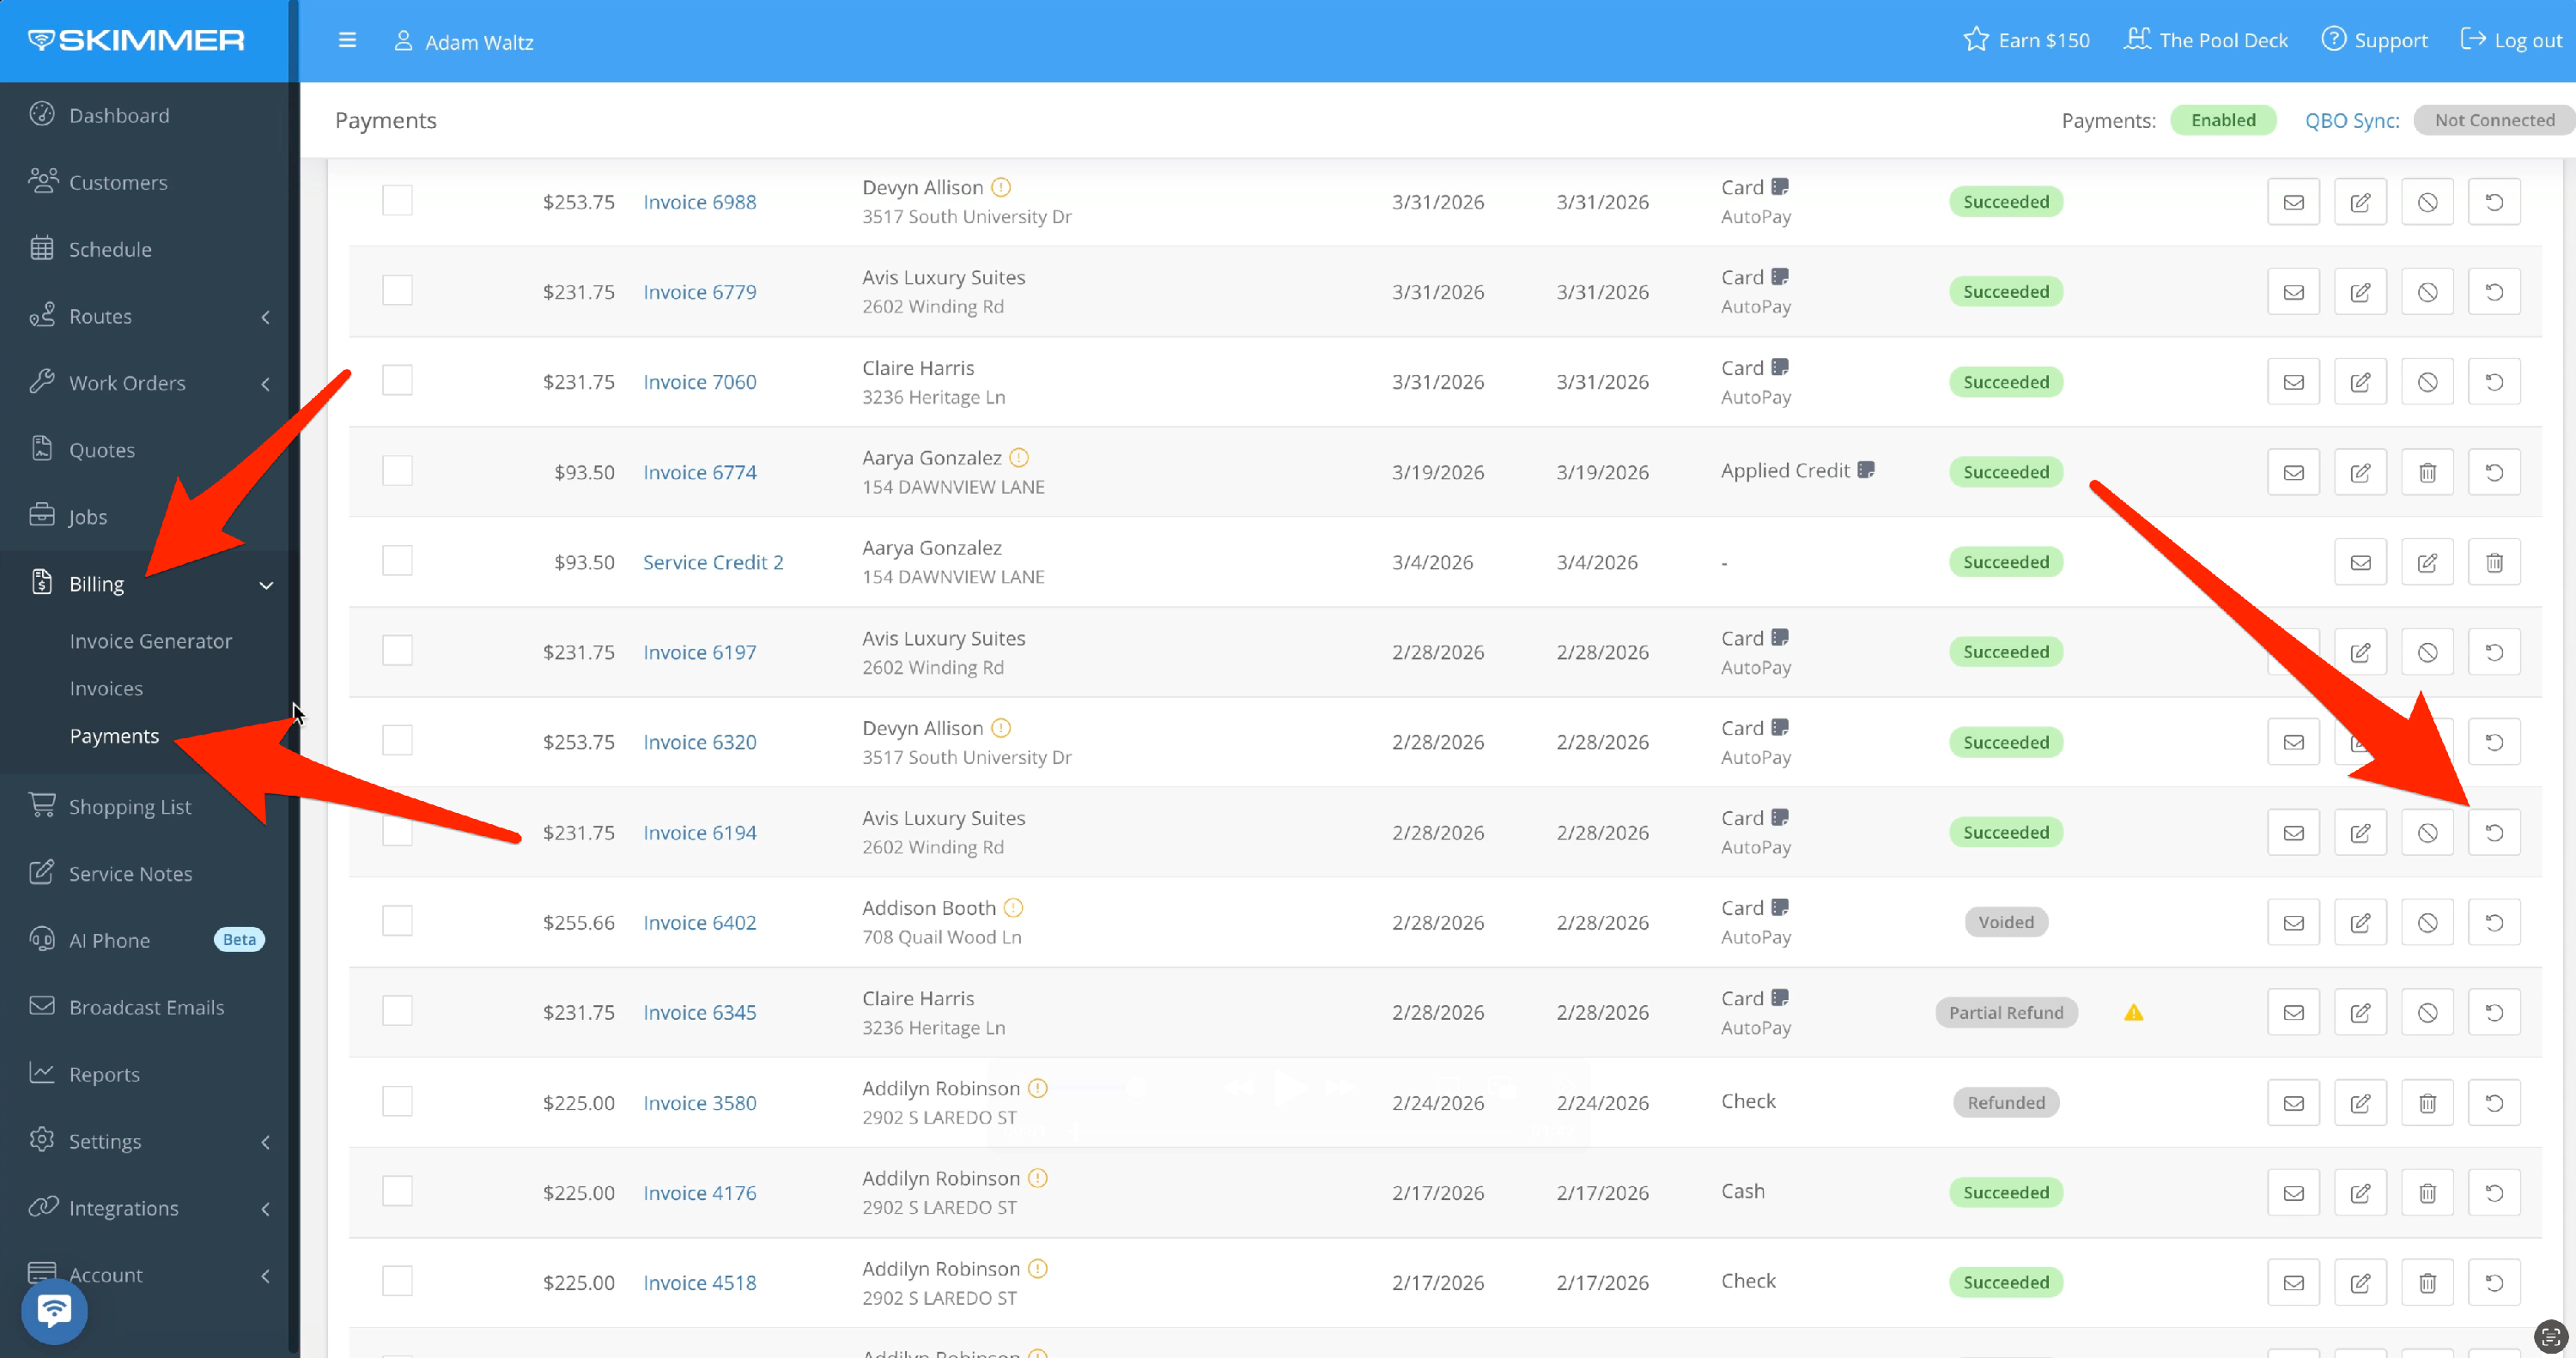Go to Invoices under Billing
This screenshot has height=1358, width=2576.
(106, 688)
